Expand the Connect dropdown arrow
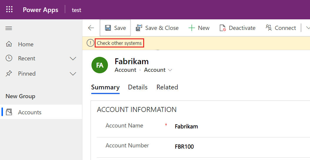 coord(308,28)
